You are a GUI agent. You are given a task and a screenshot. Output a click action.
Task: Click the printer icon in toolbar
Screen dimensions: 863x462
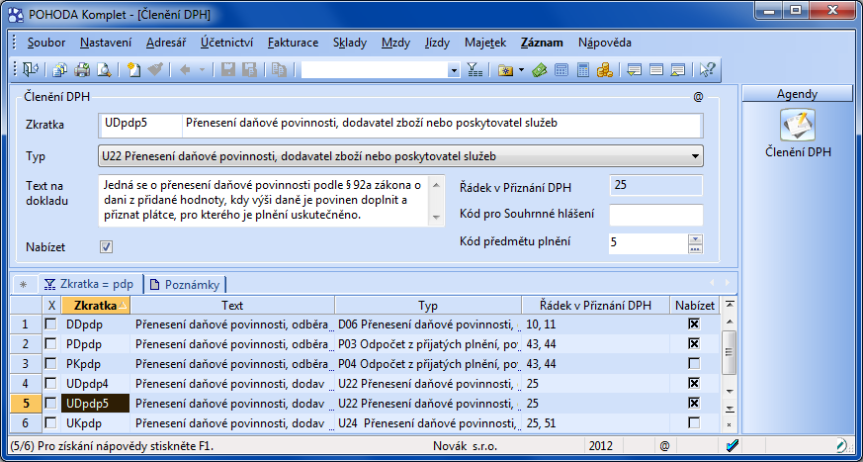click(x=82, y=70)
